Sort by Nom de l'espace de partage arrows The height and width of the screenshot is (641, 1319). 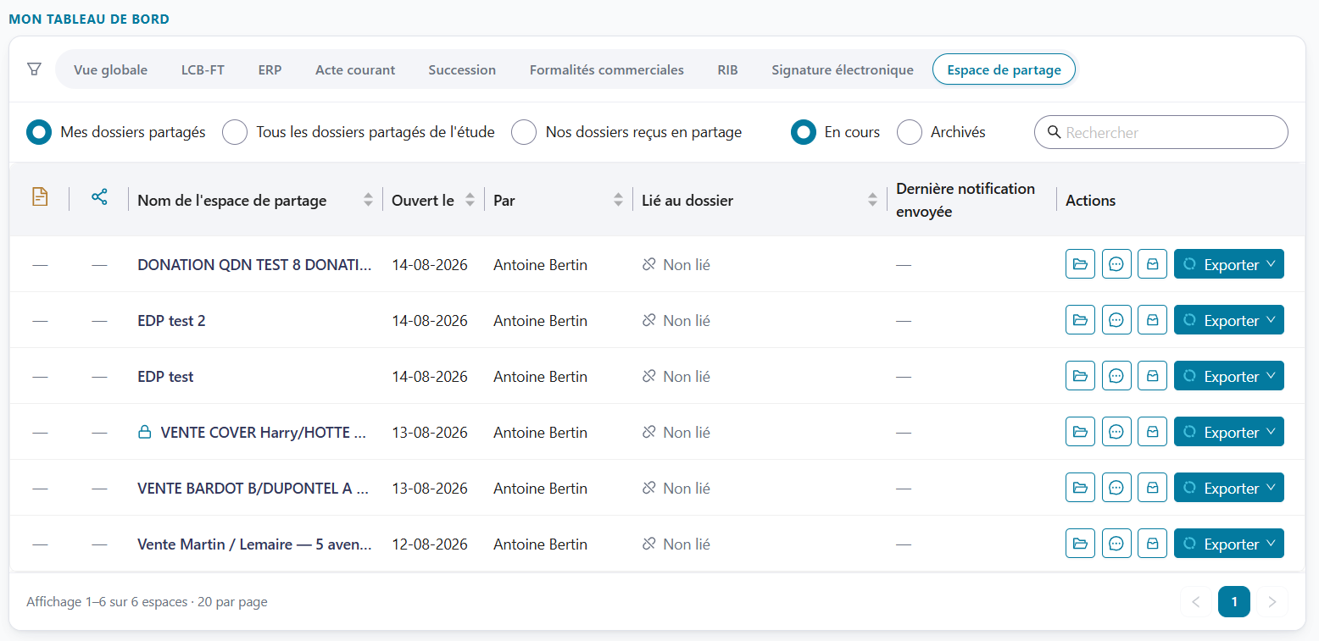coord(368,201)
